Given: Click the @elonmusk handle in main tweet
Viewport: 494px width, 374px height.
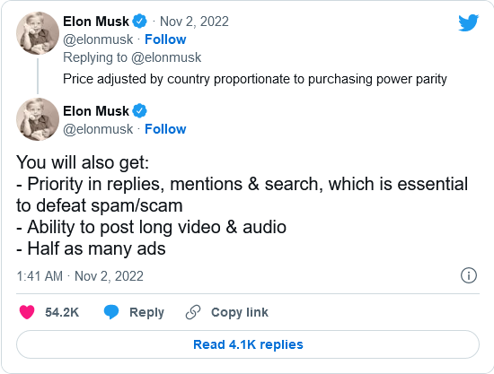Looking at the screenshot, I should pyautogui.click(x=98, y=129).
